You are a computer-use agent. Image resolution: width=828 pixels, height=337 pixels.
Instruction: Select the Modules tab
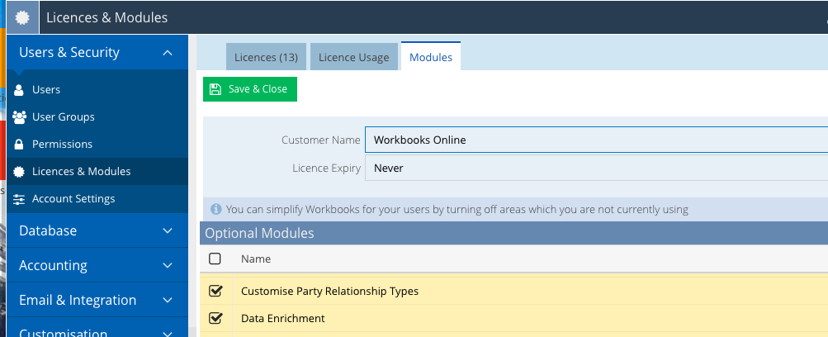tap(431, 56)
